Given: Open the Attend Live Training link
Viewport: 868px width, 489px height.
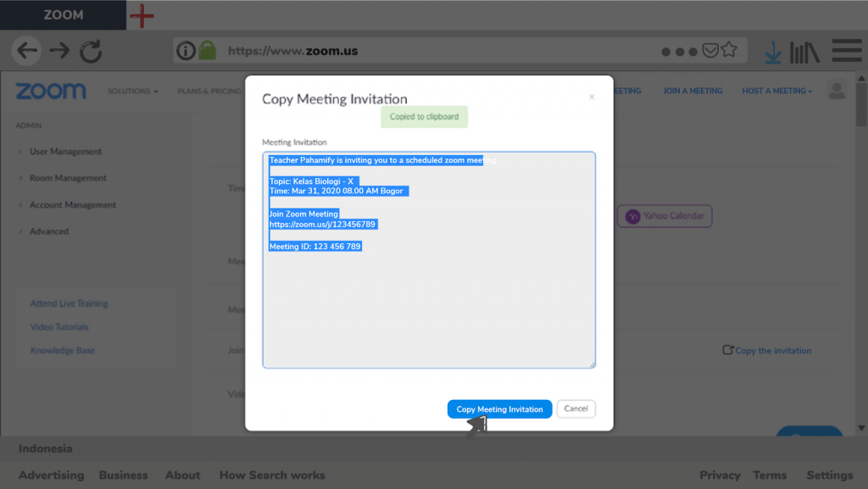Looking at the screenshot, I should point(70,303).
